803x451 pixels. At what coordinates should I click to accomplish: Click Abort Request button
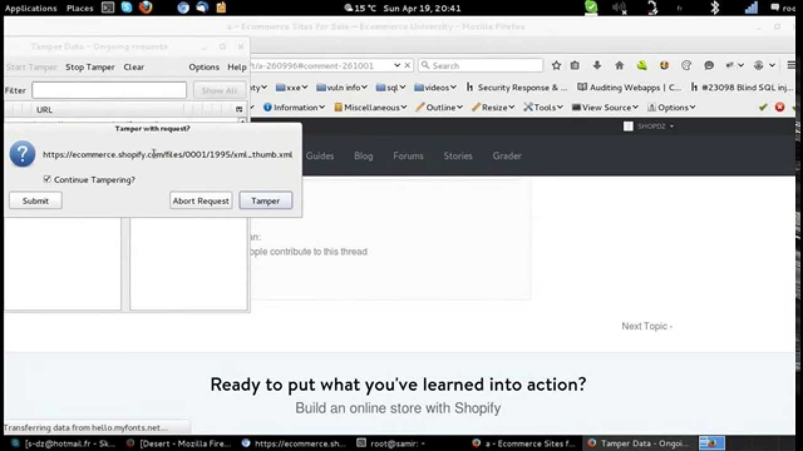coord(201,200)
